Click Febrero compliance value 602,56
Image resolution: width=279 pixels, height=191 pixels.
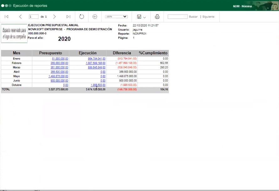164,63
